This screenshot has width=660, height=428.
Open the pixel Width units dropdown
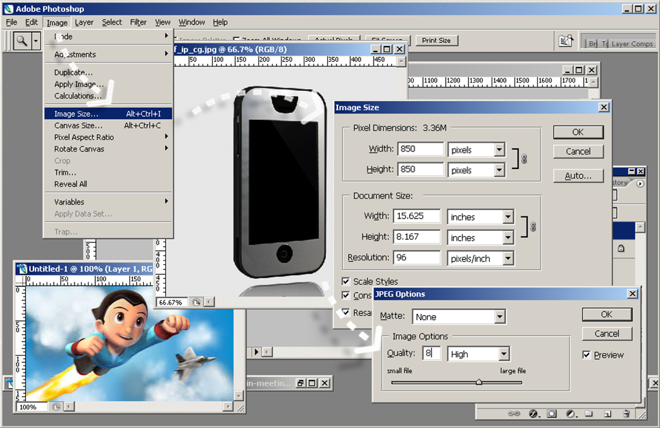(499, 150)
